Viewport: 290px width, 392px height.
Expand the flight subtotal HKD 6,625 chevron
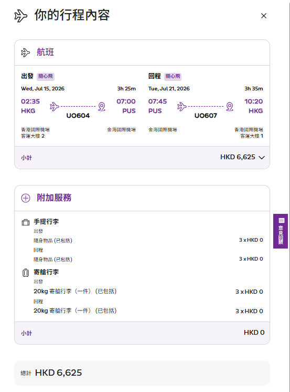point(262,158)
